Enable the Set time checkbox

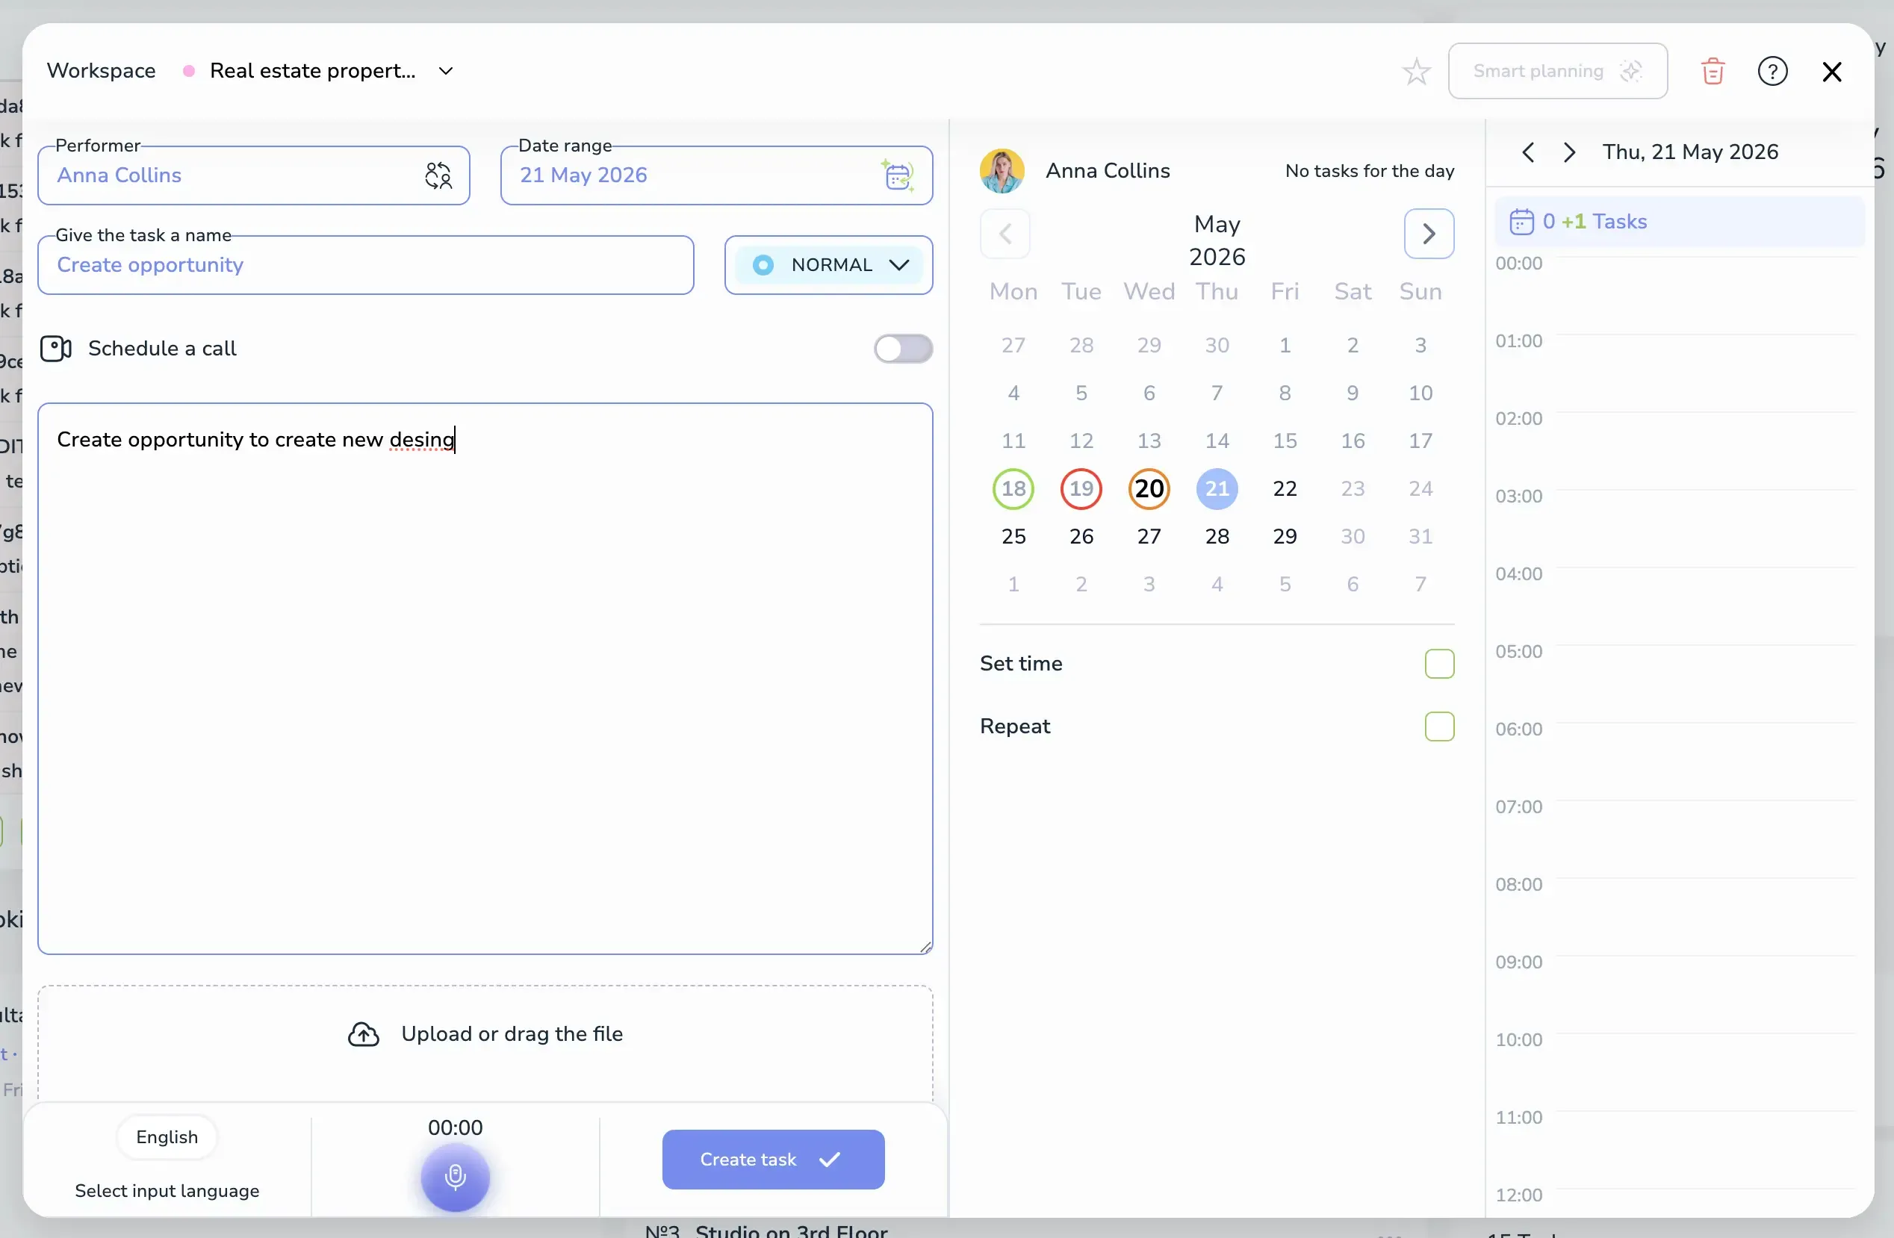click(x=1439, y=664)
